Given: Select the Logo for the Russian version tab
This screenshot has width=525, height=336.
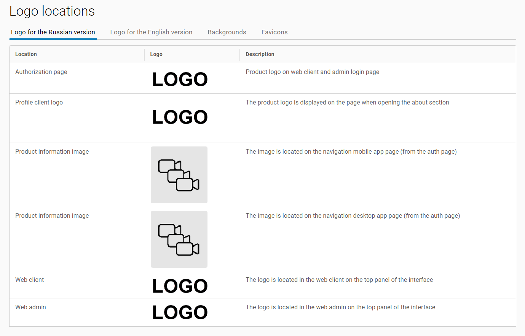Looking at the screenshot, I should (x=53, y=32).
